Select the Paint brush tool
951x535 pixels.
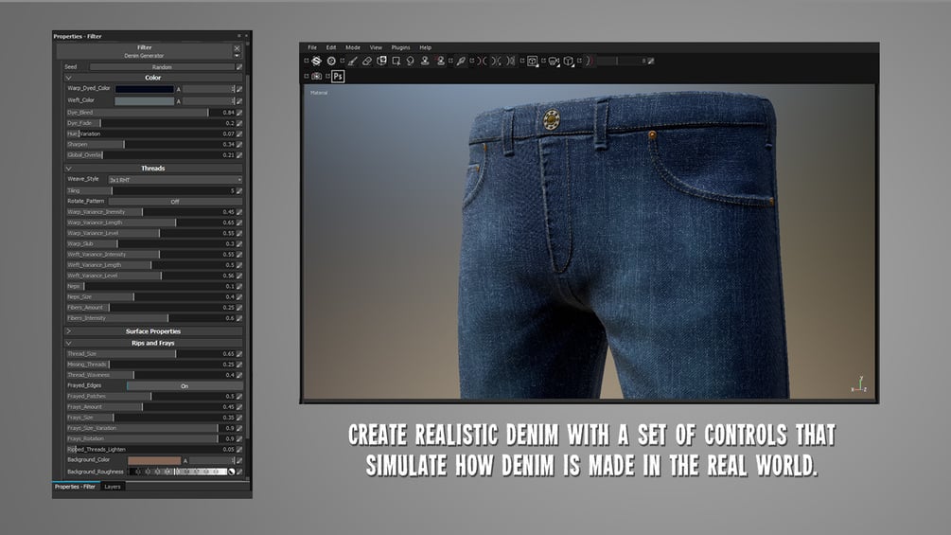pos(352,61)
